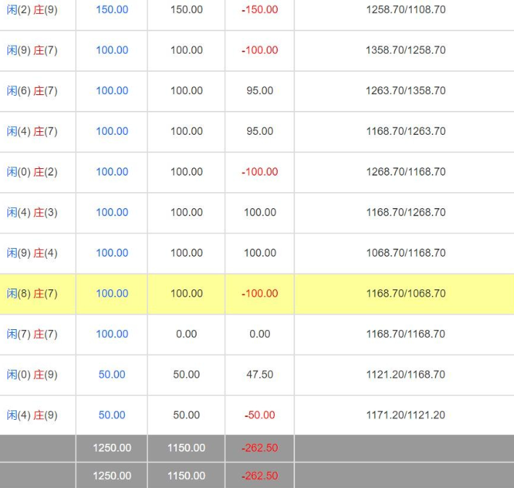Click the 闲(4) 庄(3) result link

click(x=32, y=213)
